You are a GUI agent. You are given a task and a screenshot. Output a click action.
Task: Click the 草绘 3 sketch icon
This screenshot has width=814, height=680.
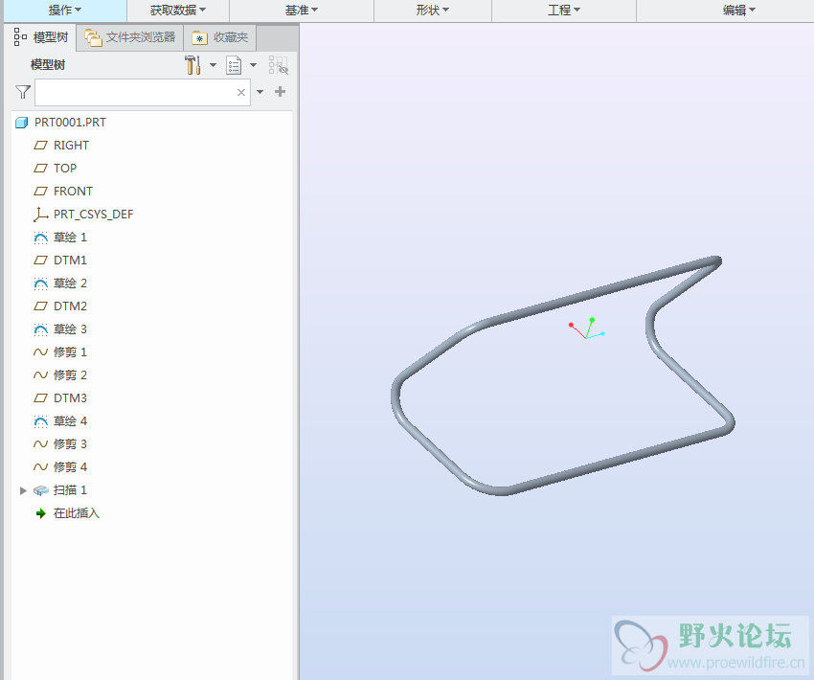coord(40,329)
